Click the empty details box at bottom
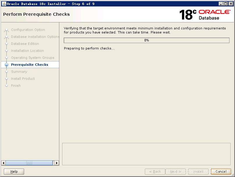Viewport: 235px width, 177px height. pos(146,154)
